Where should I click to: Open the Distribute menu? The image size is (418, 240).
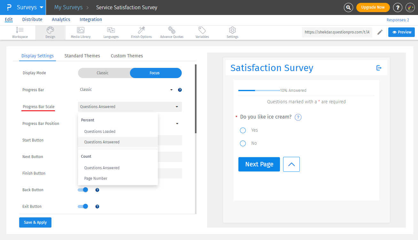32,19
